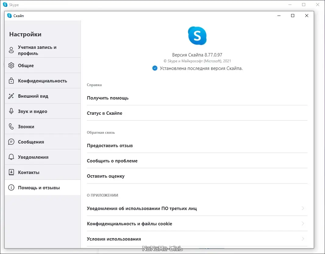This screenshot has height=254, width=325.
Task: Select the Сообщения settings tab
Action: coord(43,142)
